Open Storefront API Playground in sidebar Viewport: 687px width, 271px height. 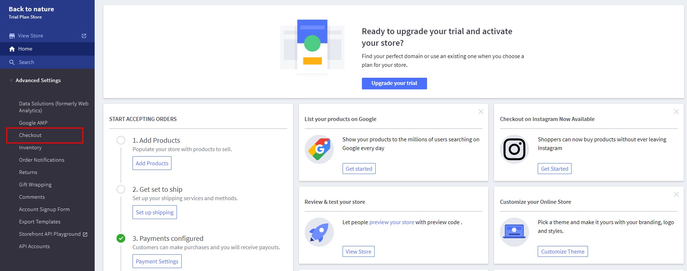tap(50, 234)
